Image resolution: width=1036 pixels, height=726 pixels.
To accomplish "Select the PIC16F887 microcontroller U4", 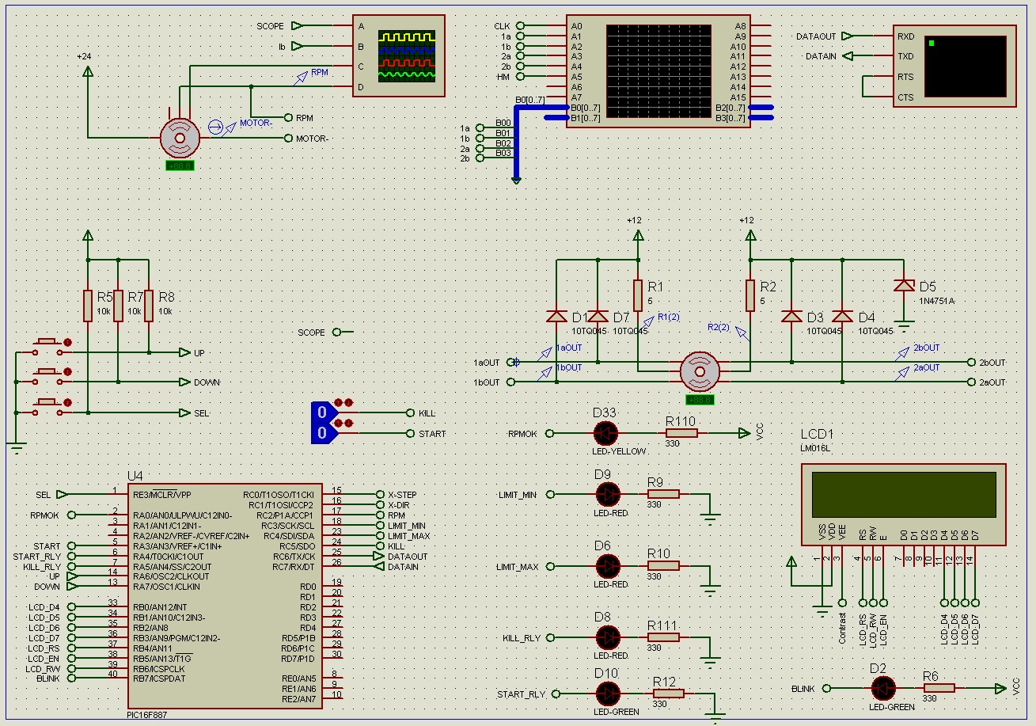I will [x=225, y=598].
